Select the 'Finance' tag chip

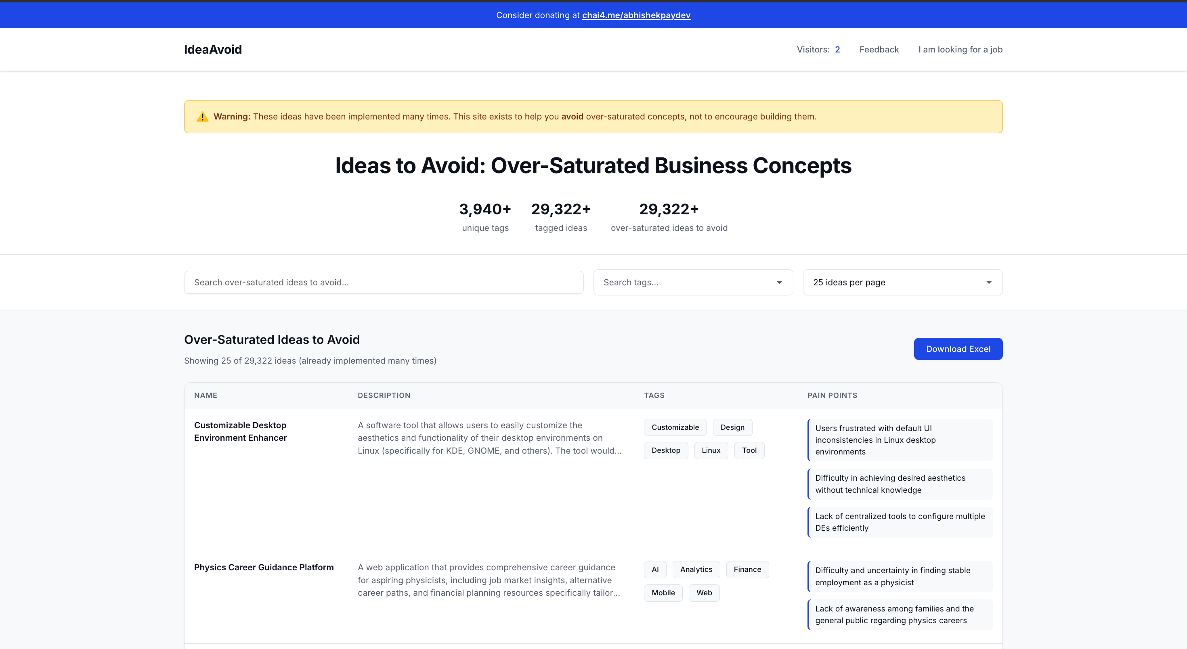pos(747,569)
